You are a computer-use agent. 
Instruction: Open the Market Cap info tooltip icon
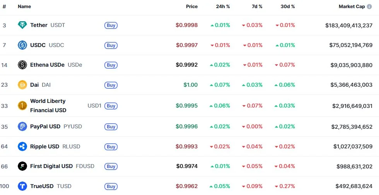point(369,7)
